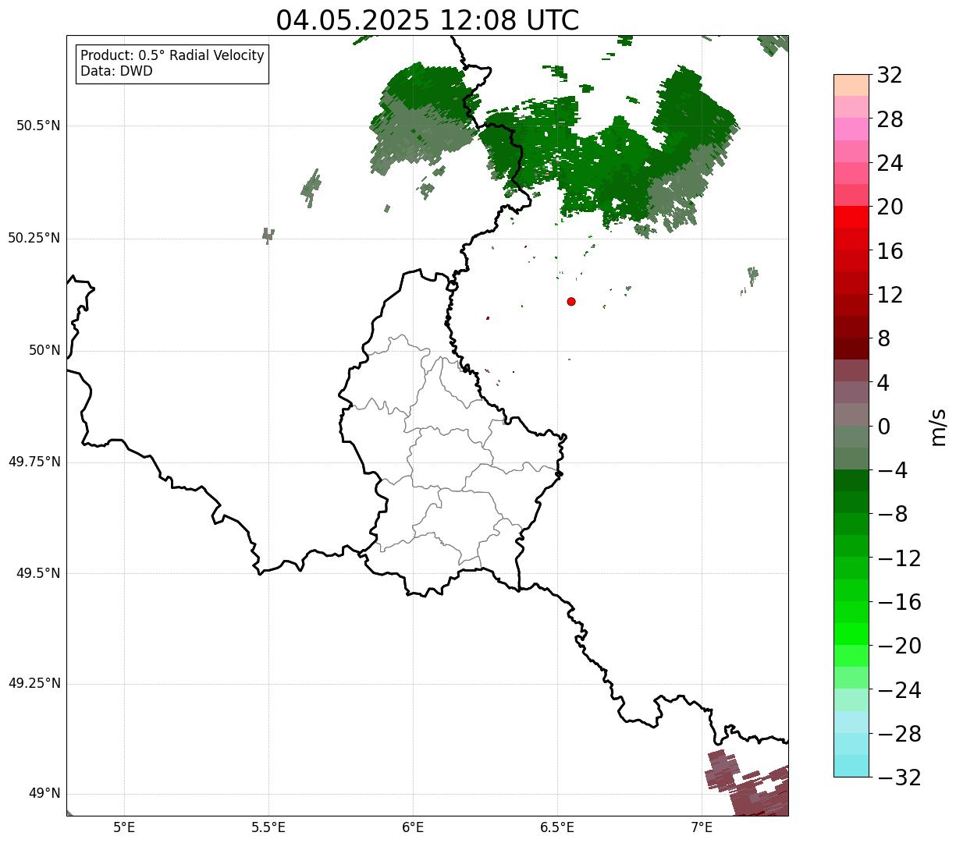Click the colorbar tick value 28
This screenshot has width=956, height=843.
pyautogui.click(x=890, y=119)
